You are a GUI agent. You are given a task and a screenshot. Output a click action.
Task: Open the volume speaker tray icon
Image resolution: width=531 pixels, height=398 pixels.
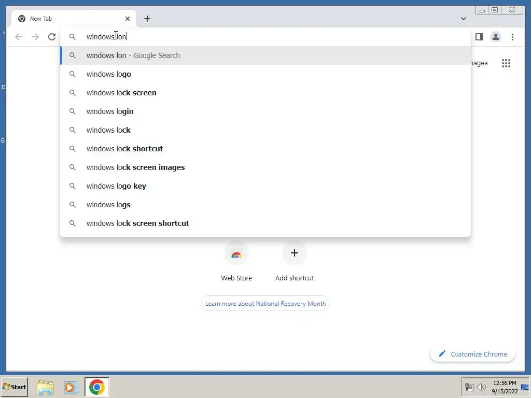481,387
